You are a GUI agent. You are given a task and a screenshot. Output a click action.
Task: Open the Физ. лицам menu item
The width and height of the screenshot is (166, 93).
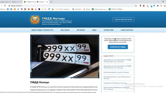(65, 30)
